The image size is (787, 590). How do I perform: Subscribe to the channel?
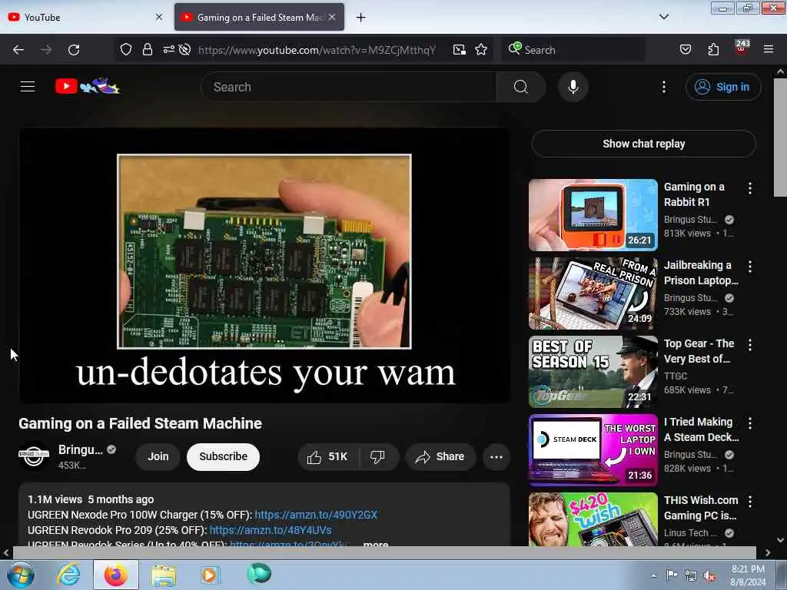point(224,456)
